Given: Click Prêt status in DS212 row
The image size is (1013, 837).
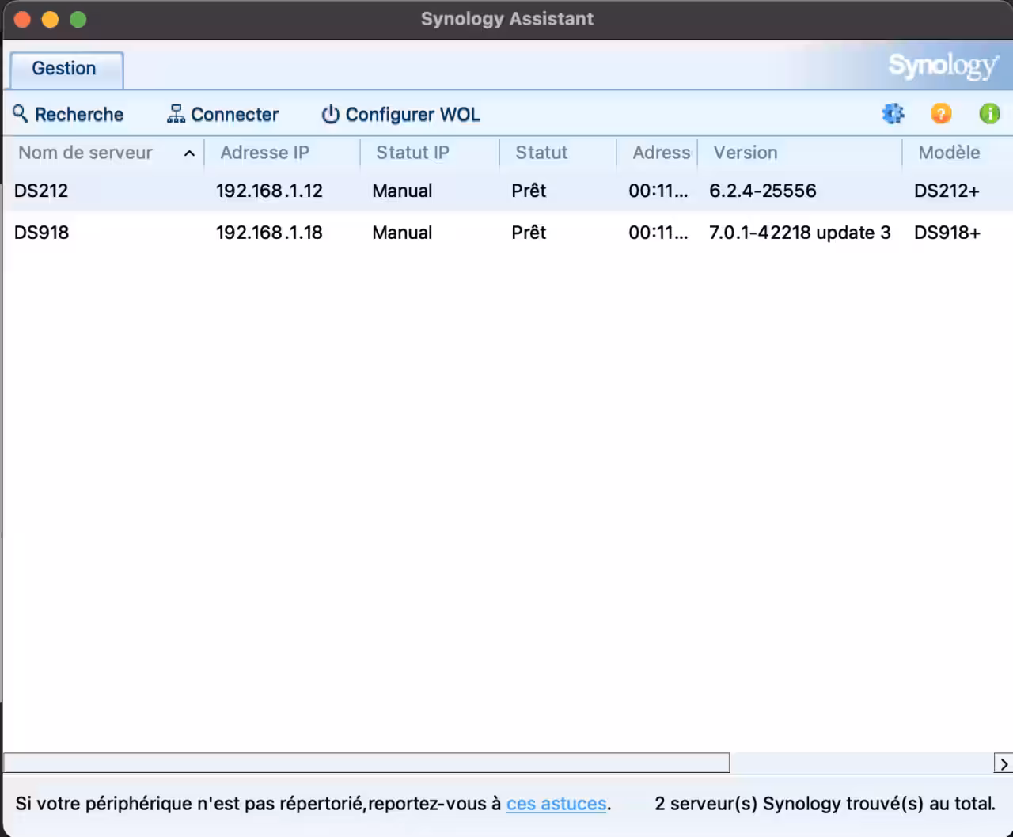Looking at the screenshot, I should pos(529,191).
